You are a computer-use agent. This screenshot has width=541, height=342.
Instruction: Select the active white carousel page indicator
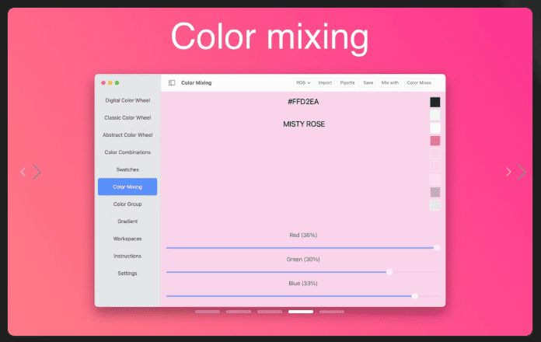point(301,312)
